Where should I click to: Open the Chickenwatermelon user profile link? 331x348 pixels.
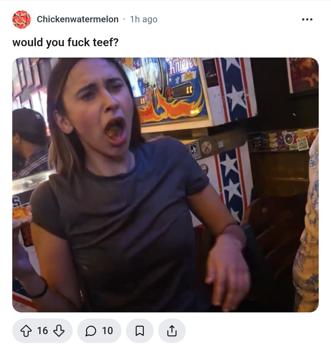click(x=78, y=19)
